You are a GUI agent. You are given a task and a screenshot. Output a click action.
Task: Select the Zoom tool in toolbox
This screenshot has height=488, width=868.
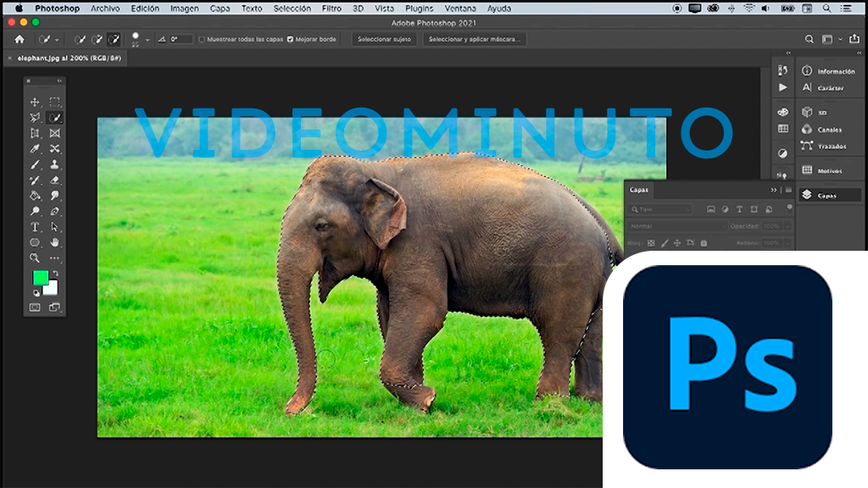(36, 258)
